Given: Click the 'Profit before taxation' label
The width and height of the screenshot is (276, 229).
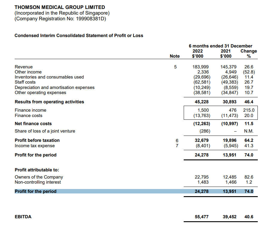Looking at the screenshot, I should (37, 140).
